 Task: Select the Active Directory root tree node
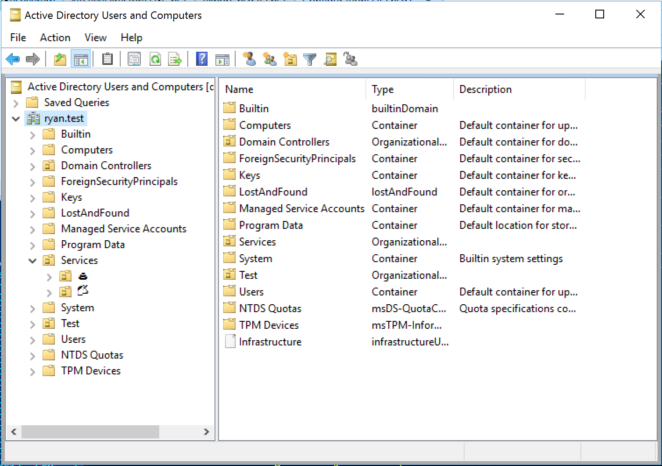coord(120,87)
